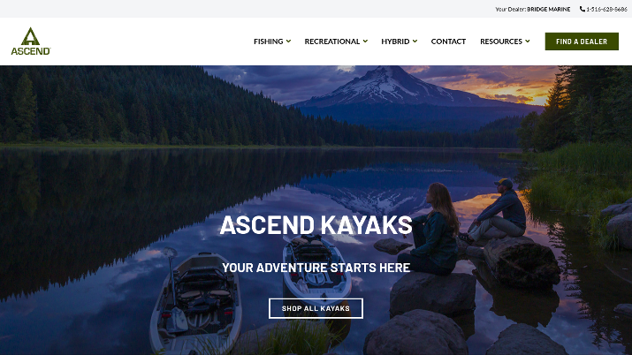Click the Your Dealer label
Screen dimensions: 632x355
(x=511, y=9)
